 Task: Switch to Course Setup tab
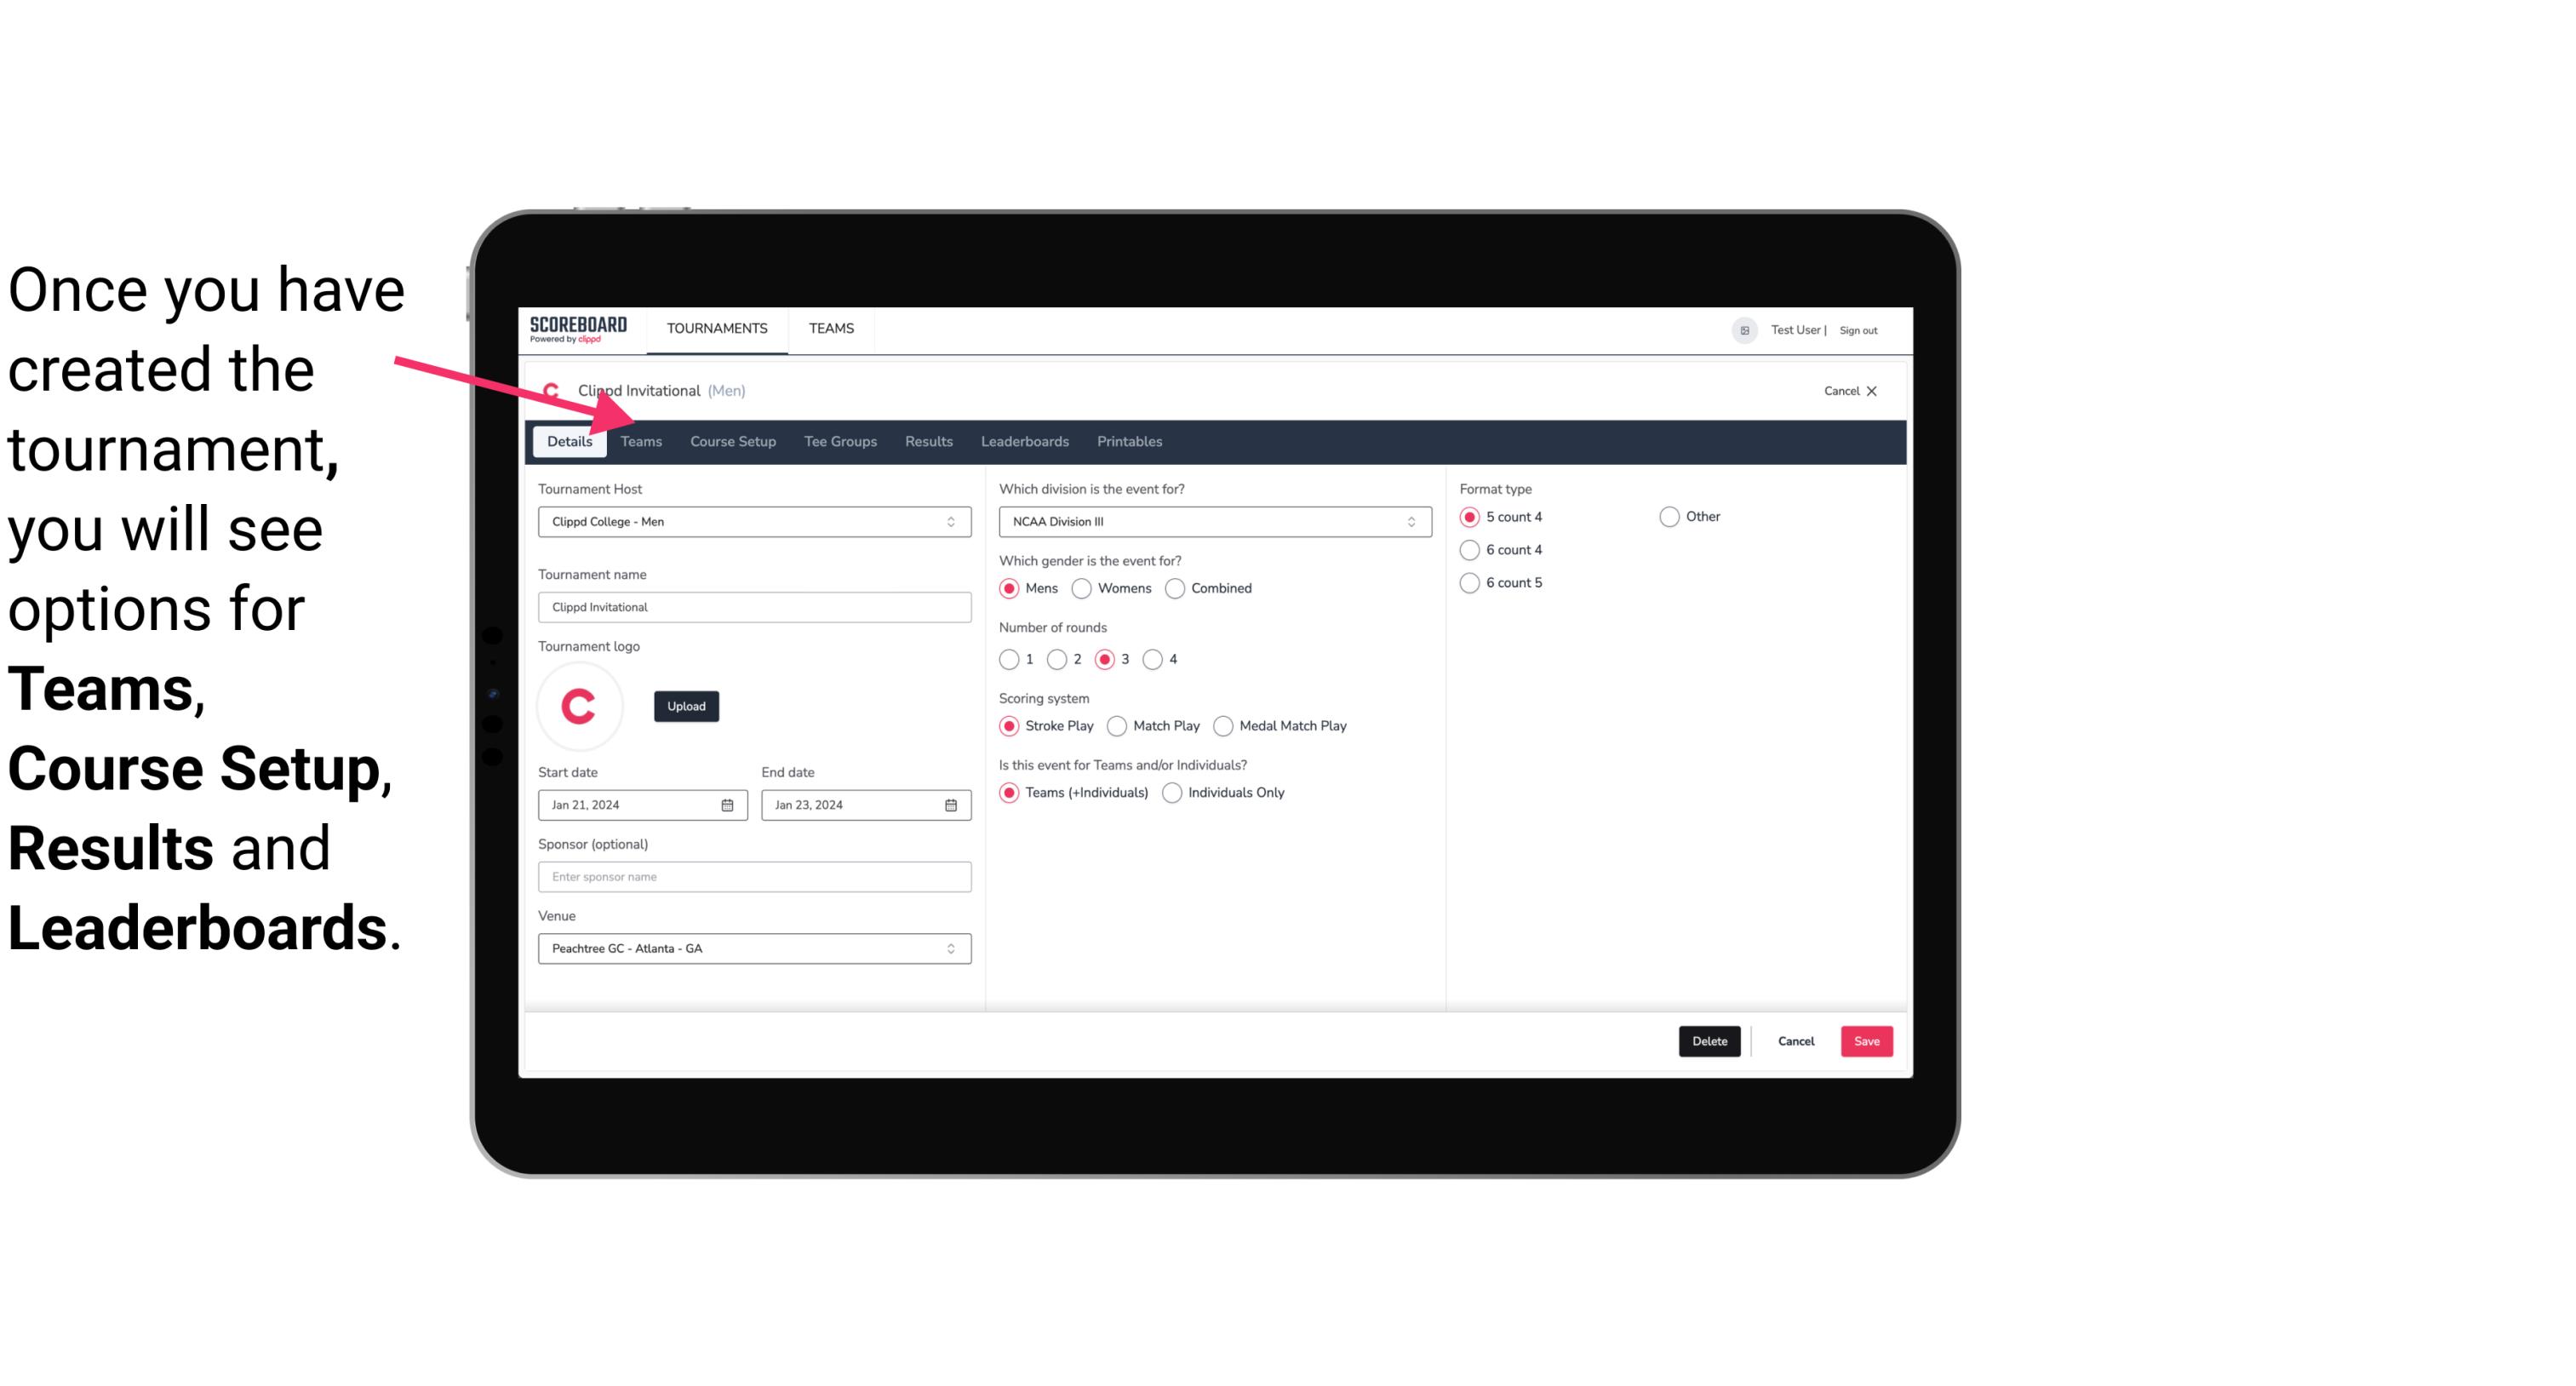click(730, 440)
